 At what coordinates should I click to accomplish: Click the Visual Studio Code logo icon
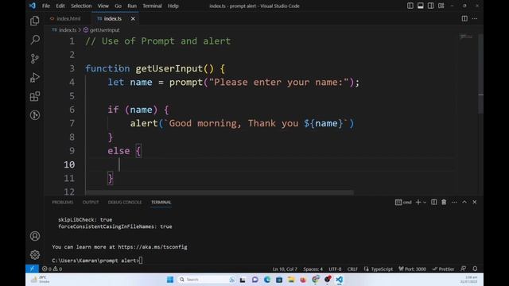[32, 6]
